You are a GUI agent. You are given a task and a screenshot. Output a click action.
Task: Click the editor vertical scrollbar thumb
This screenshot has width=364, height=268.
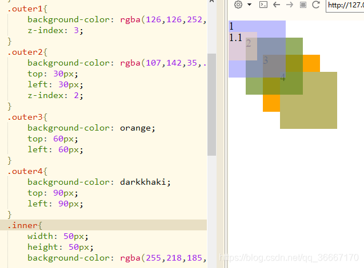211,104
